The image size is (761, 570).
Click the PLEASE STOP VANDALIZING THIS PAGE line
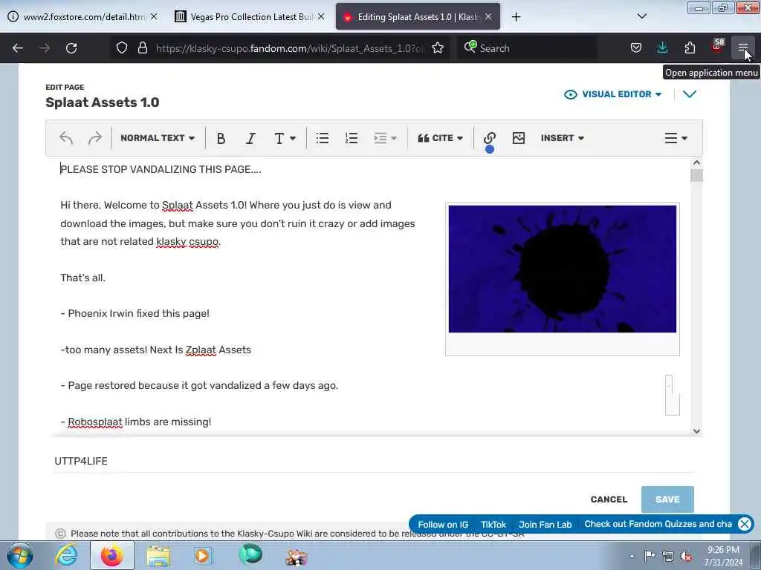pyautogui.click(x=161, y=169)
